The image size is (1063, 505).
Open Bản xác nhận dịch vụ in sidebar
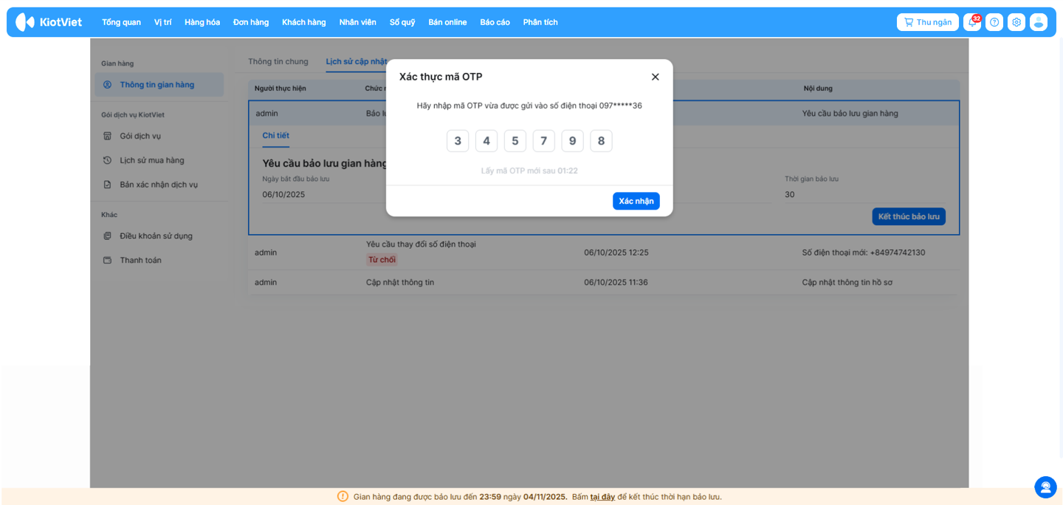coord(159,185)
